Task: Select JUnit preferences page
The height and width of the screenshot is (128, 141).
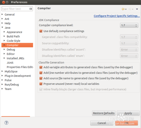Action: 10,63
